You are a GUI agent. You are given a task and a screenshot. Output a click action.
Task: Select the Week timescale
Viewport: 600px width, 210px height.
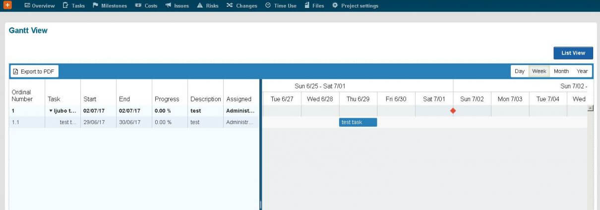tap(539, 71)
